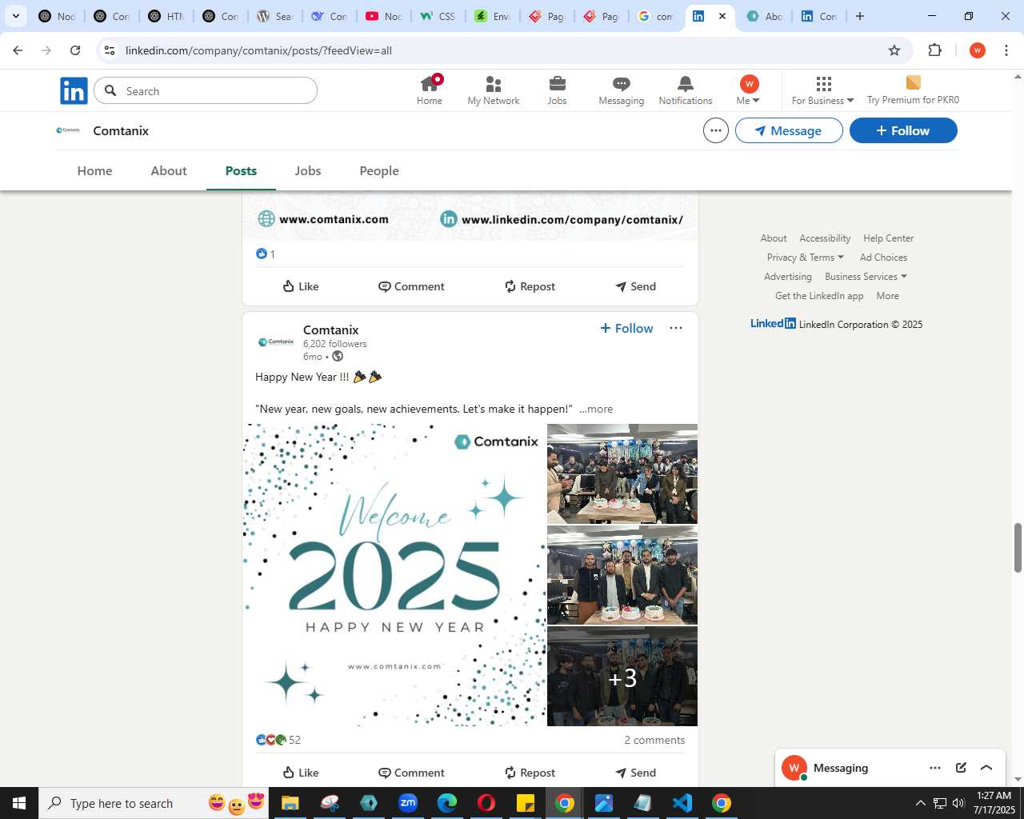Open File Explorer from the taskbar
1024x819 pixels.
(290, 803)
